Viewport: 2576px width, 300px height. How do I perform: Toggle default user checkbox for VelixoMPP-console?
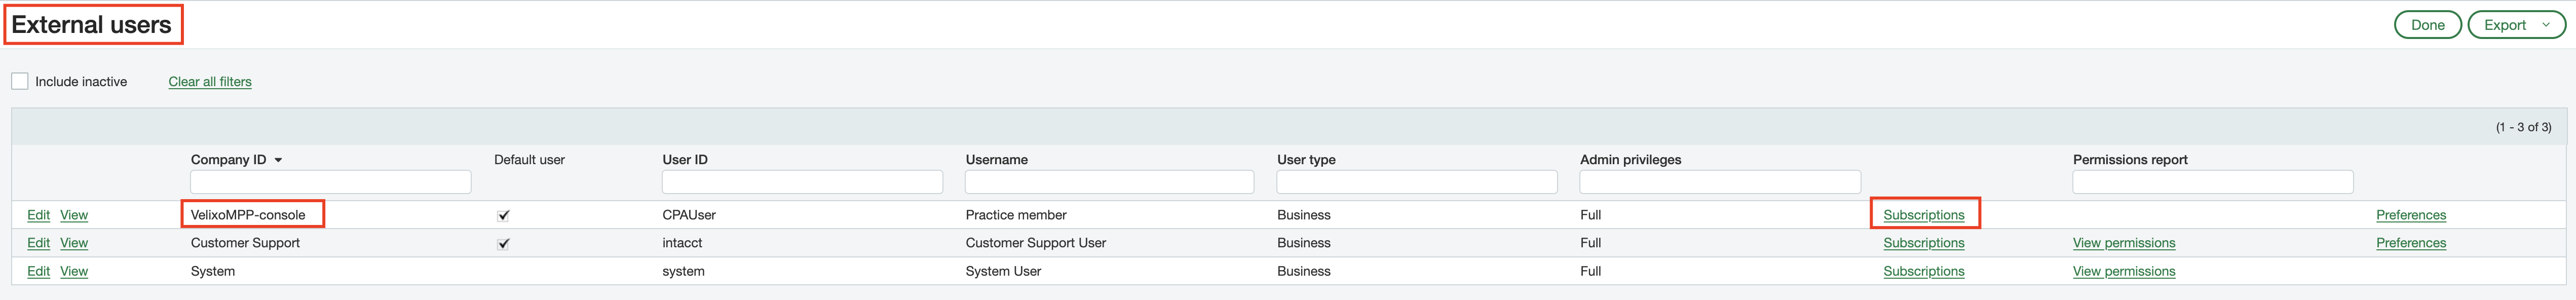click(503, 215)
